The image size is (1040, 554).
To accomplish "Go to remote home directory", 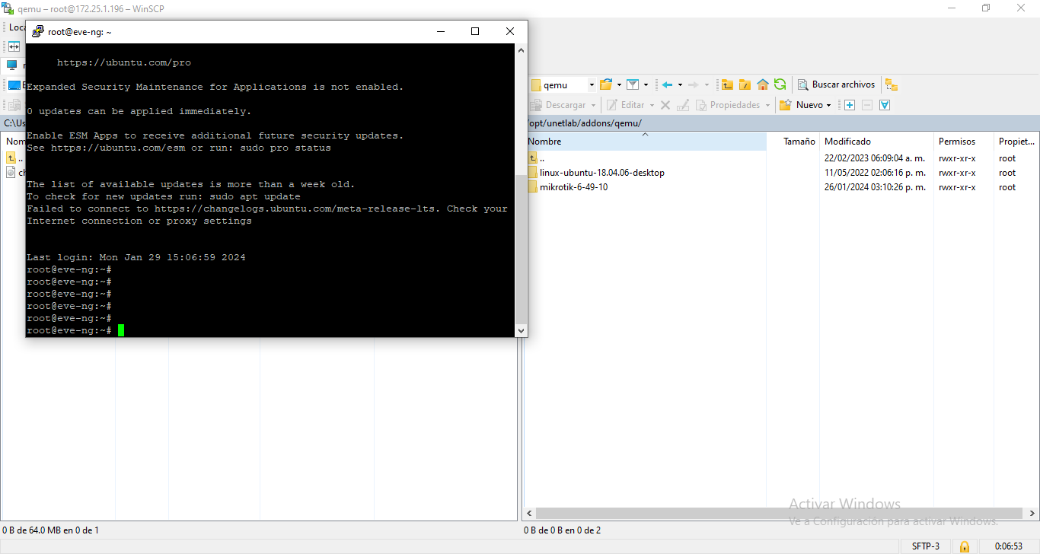I will coord(762,84).
